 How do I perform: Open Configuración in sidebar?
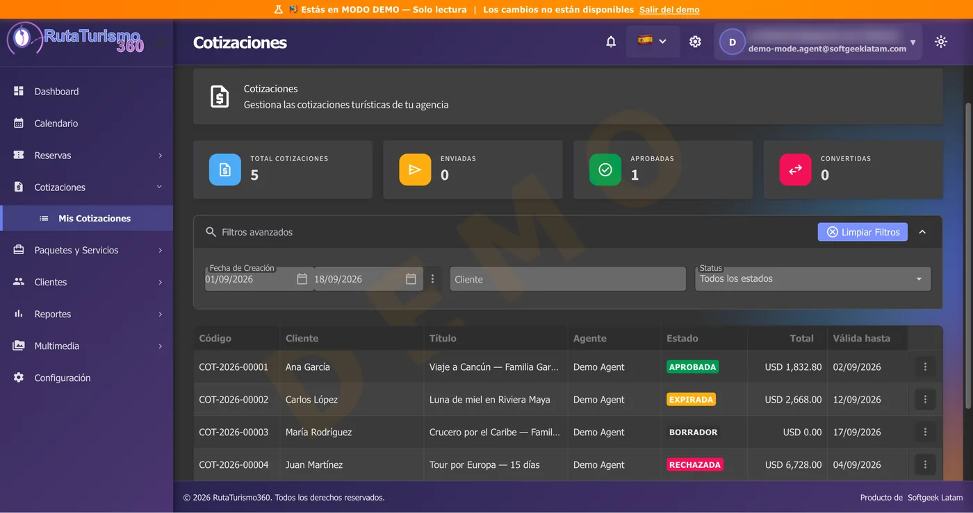pyautogui.click(x=87, y=378)
